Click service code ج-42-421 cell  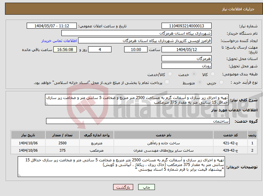click(231, 143)
